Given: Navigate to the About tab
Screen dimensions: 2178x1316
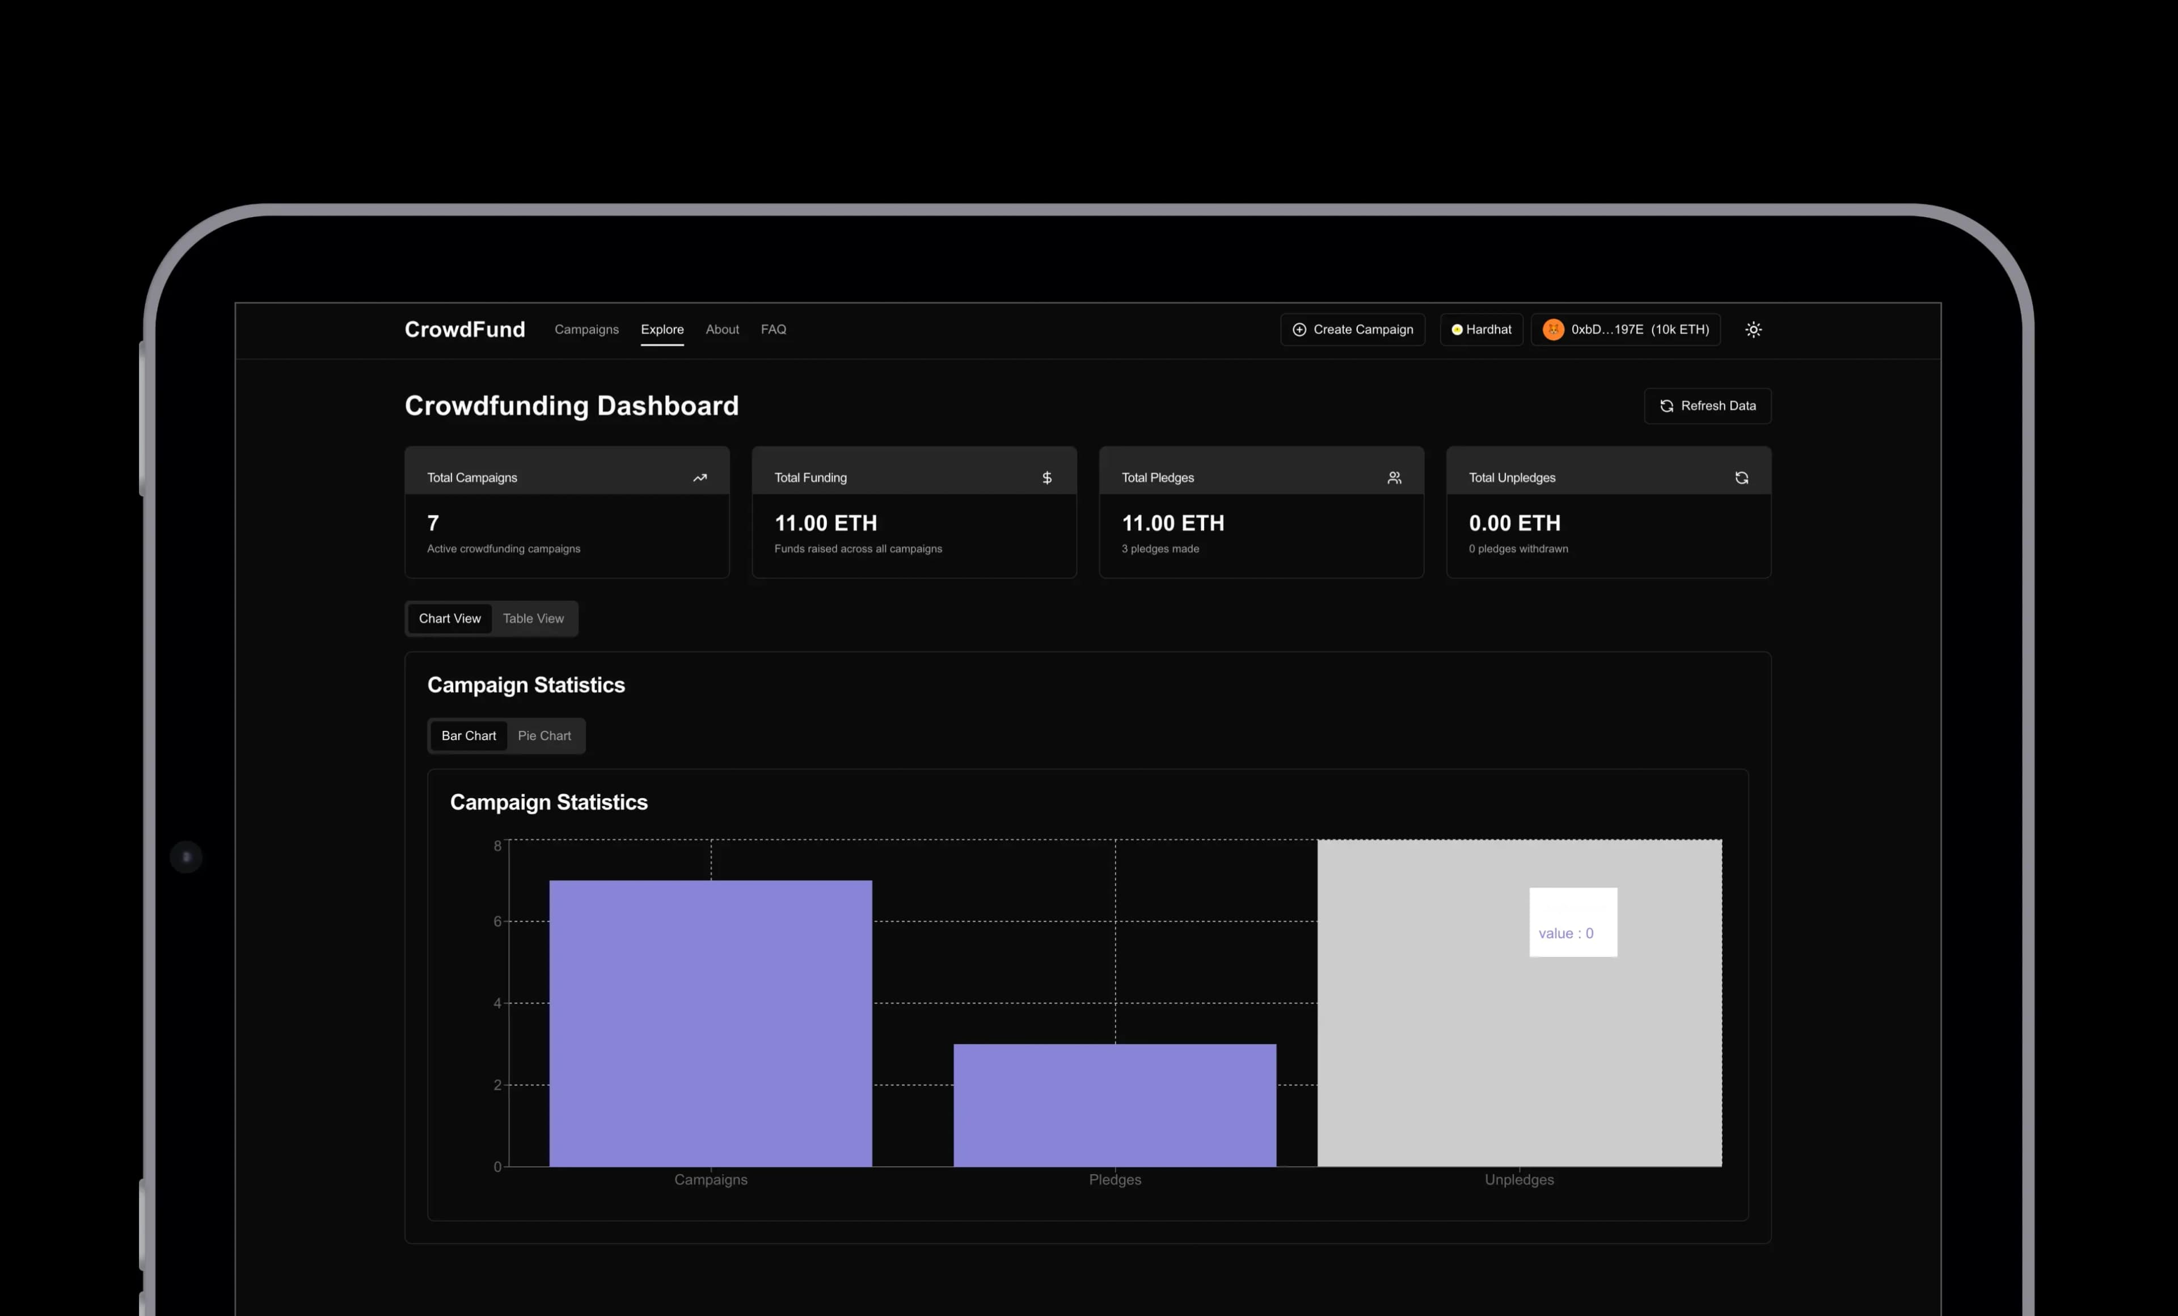Looking at the screenshot, I should (722, 328).
